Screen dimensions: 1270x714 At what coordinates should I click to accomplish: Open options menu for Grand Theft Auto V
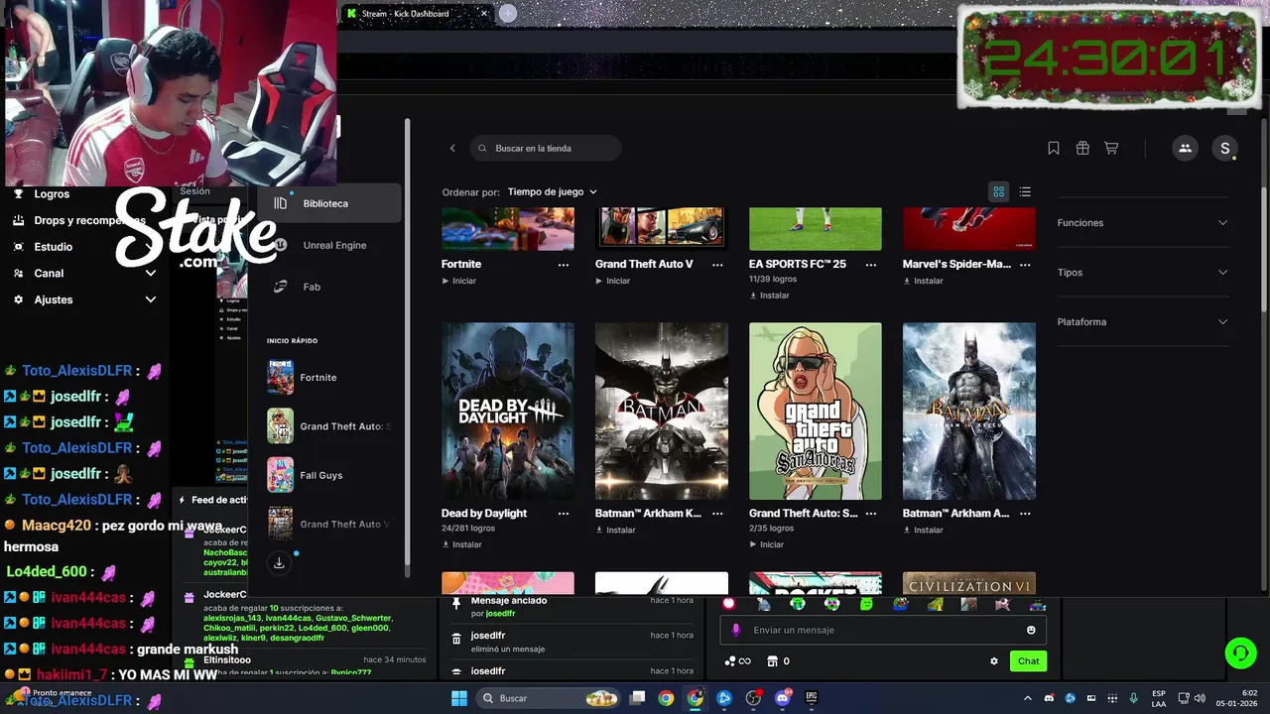pyautogui.click(x=717, y=265)
